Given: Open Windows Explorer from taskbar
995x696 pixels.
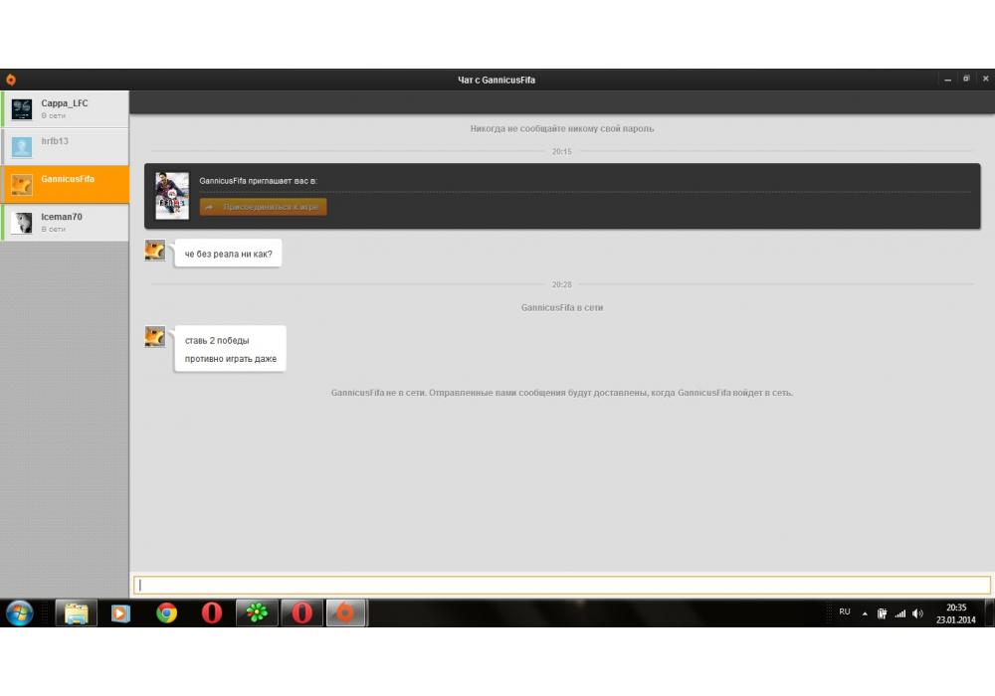Looking at the screenshot, I should point(77,613).
